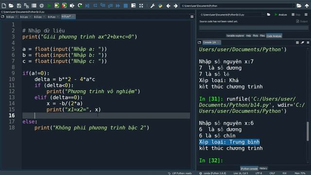Open editor pane options hamburger menu
The height and width of the screenshot is (175, 311).
192,17
